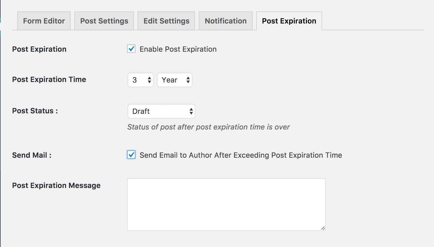Toggle Send Email to Author checkbox
The image size is (434, 247).
point(131,155)
